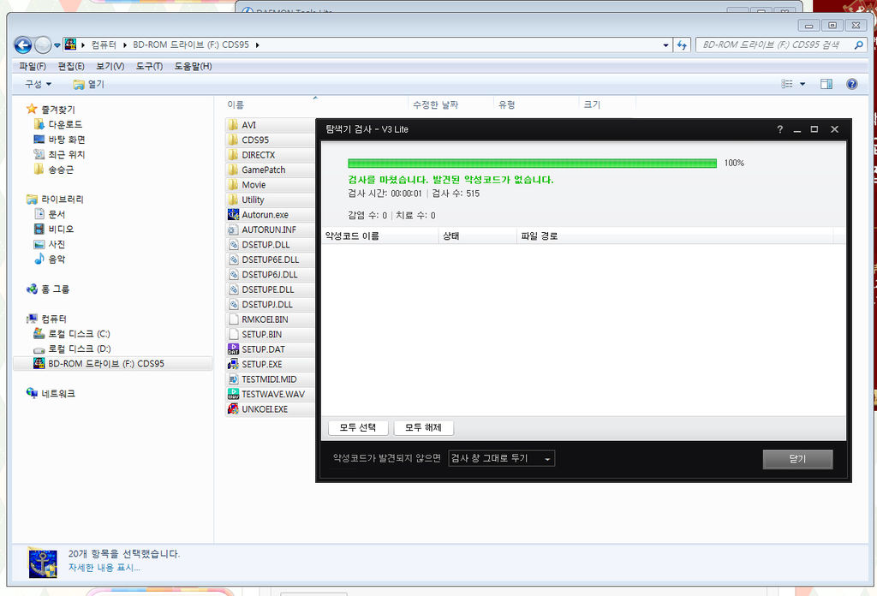The image size is (877, 596).
Task: Click the 자세한 내용 표시 link
Action: (x=104, y=568)
